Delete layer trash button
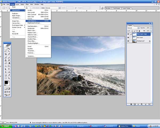The image size is (160, 128). tap(149, 104)
